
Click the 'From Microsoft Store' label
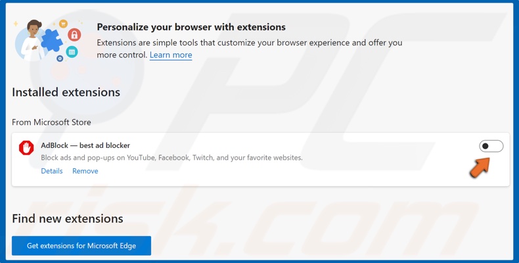tap(51, 122)
